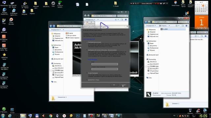Viewport: 211px width, 118px height.
Task: Click Back arrow in right Explorer window
Action: coord(146,22)
